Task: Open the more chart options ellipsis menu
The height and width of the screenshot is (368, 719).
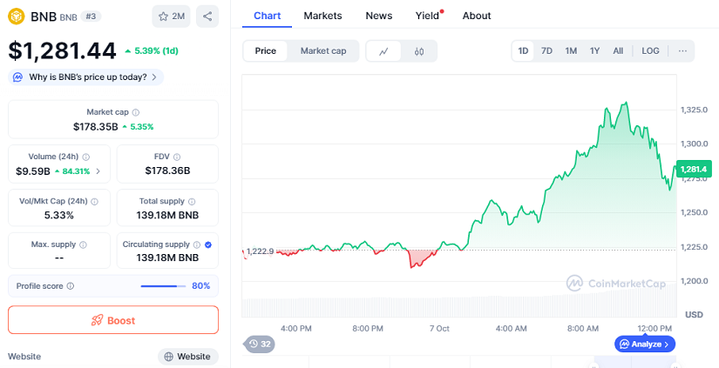Action: [x=682, y=51]
